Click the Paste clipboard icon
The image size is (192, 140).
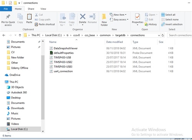coord(29,16)
